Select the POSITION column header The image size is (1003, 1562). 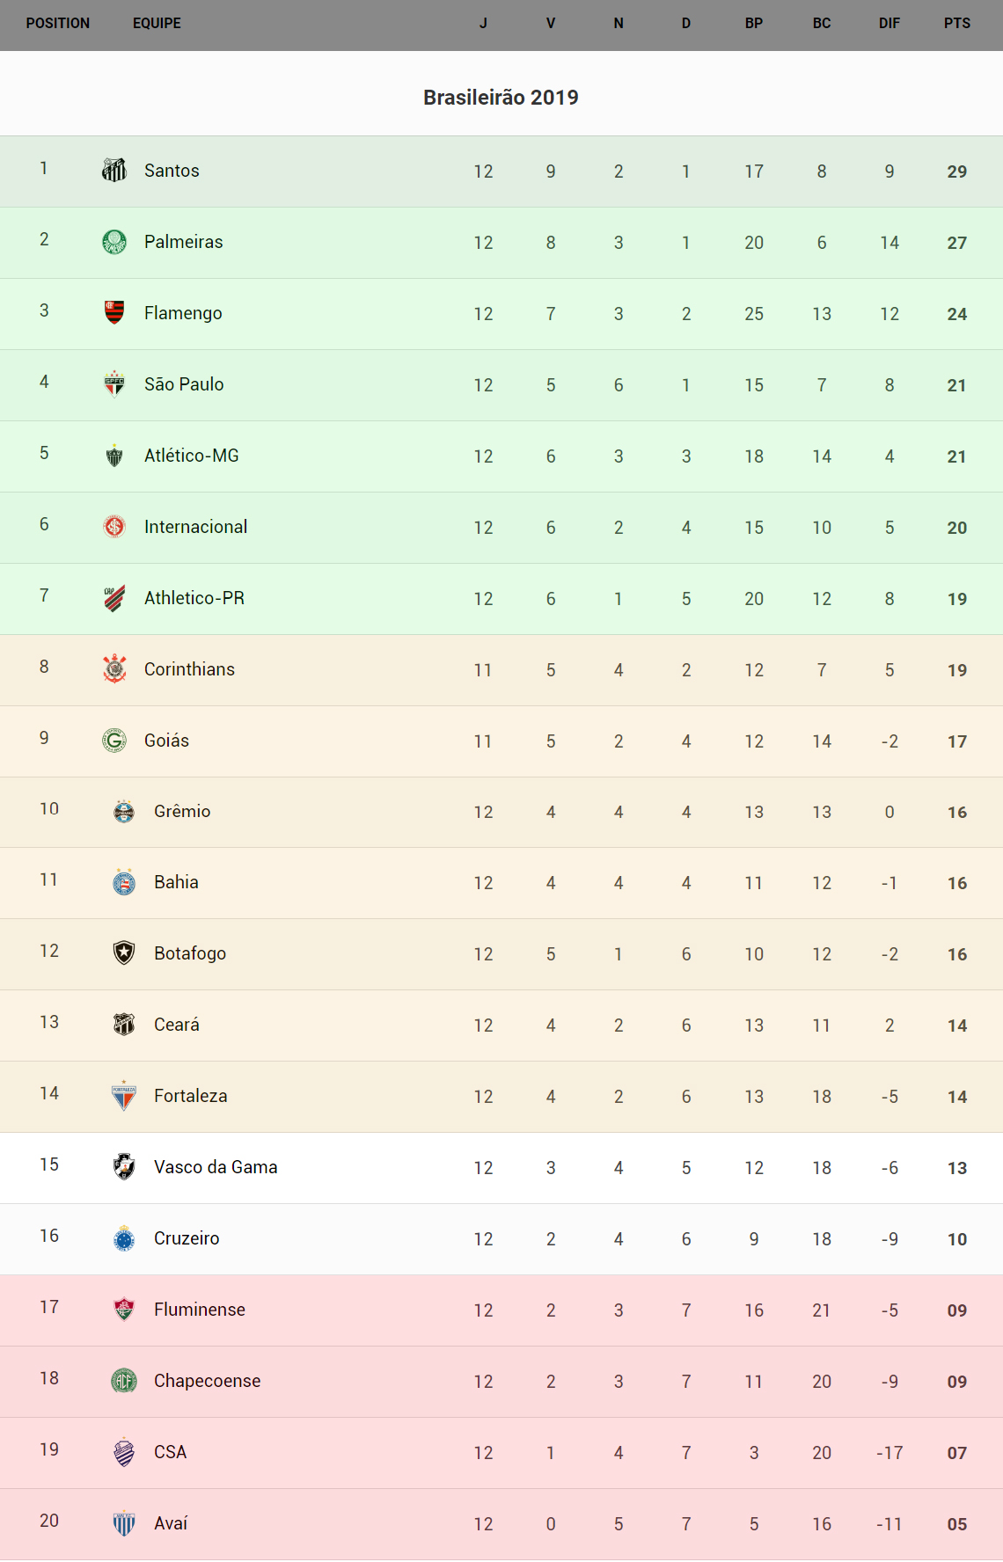tap(58, 24)
